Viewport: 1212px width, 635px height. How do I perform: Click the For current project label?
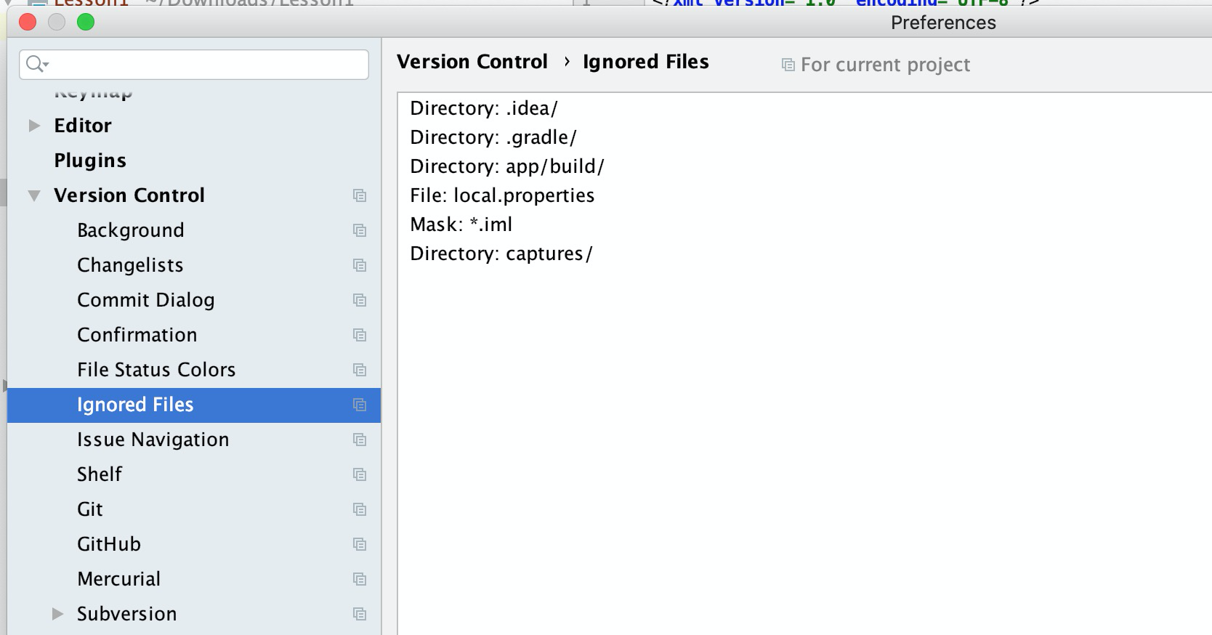885,65
